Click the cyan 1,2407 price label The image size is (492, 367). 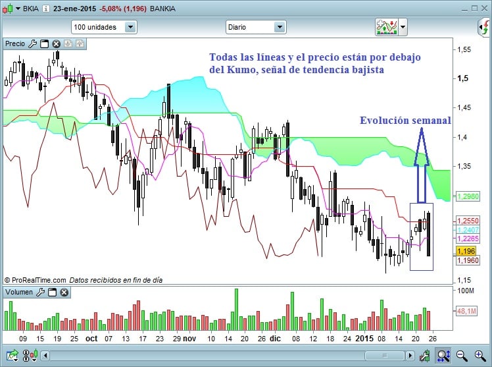click(x=468, y=230)
